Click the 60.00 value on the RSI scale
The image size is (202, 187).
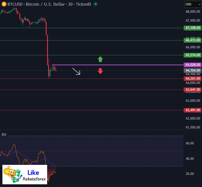click(190, 143)
